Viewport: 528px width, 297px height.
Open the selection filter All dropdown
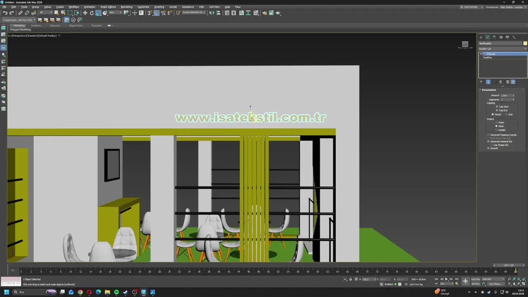click(x=46, y=13)
